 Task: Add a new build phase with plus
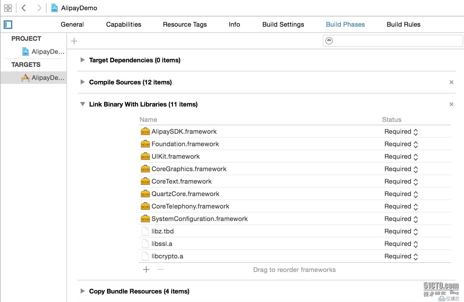click(x=74, y=41)
